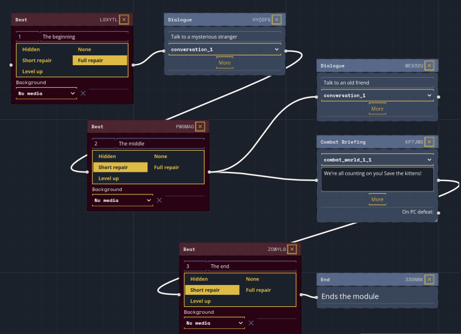Clear background media in The middle beat
461x334 pixels.
[160, 200]
